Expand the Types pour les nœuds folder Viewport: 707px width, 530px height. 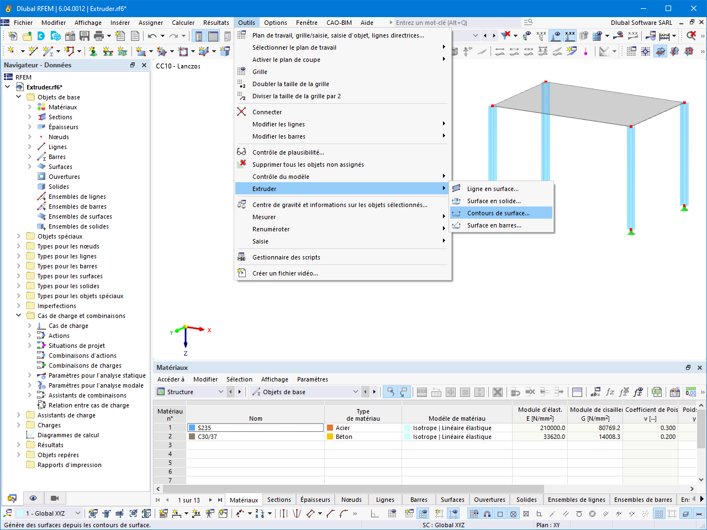[x=19, y=246]
